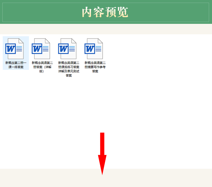Click the label 新概念英语第二册课后练习答案详解及单元测试答案
The height and width of the screenshot is (187, 212).
pos(69,69)
